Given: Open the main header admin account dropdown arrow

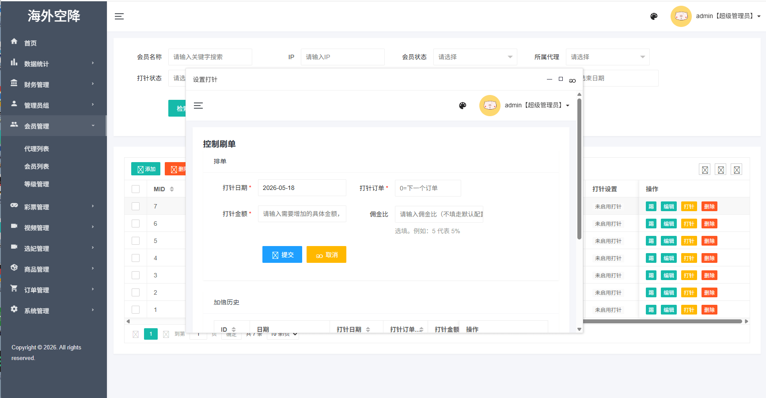Looking at the screenshot, I should click(759, 16).
